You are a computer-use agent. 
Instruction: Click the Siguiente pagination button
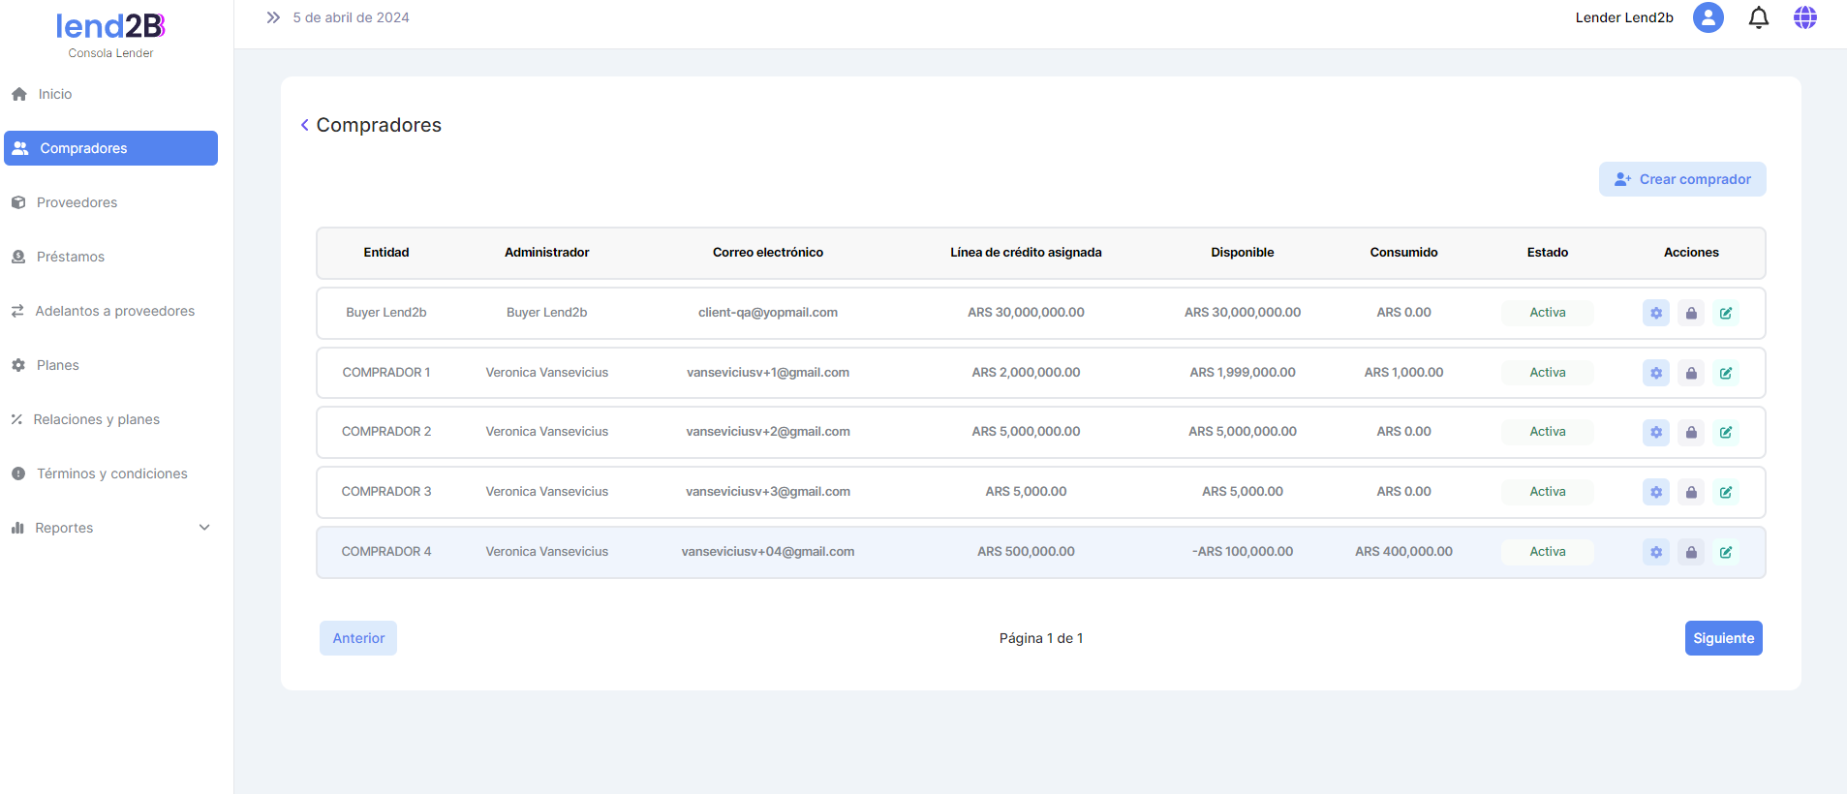1722,638
